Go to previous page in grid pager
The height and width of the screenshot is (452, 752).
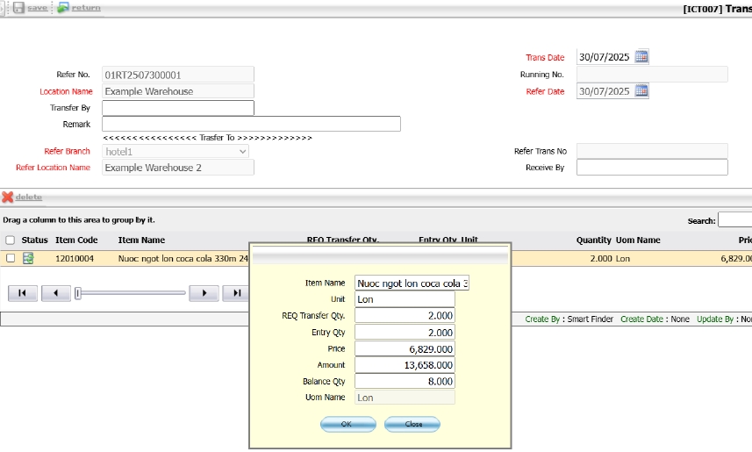coord(55,293)
